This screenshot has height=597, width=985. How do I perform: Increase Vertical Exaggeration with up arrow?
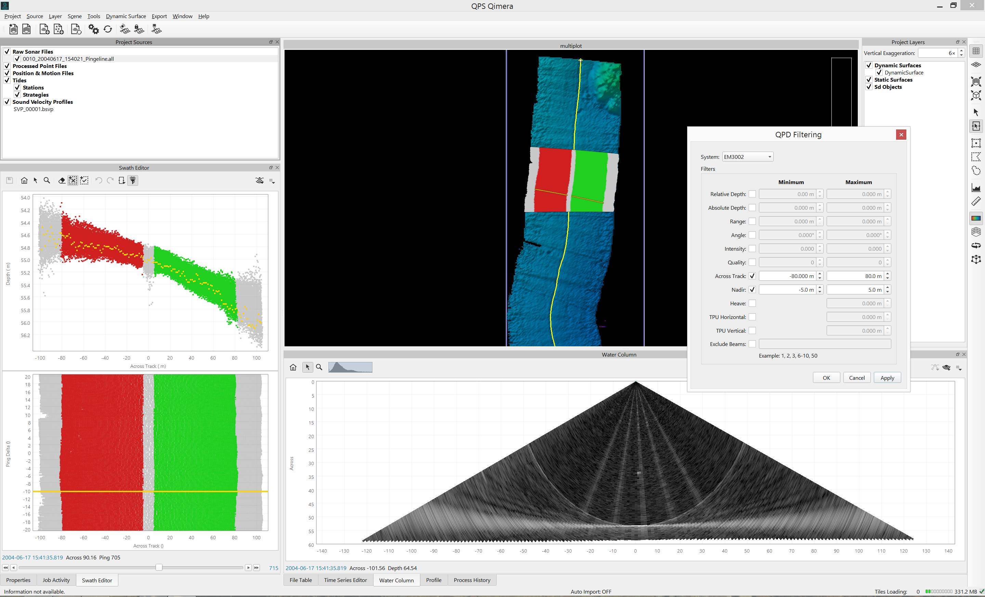(961, 51)
